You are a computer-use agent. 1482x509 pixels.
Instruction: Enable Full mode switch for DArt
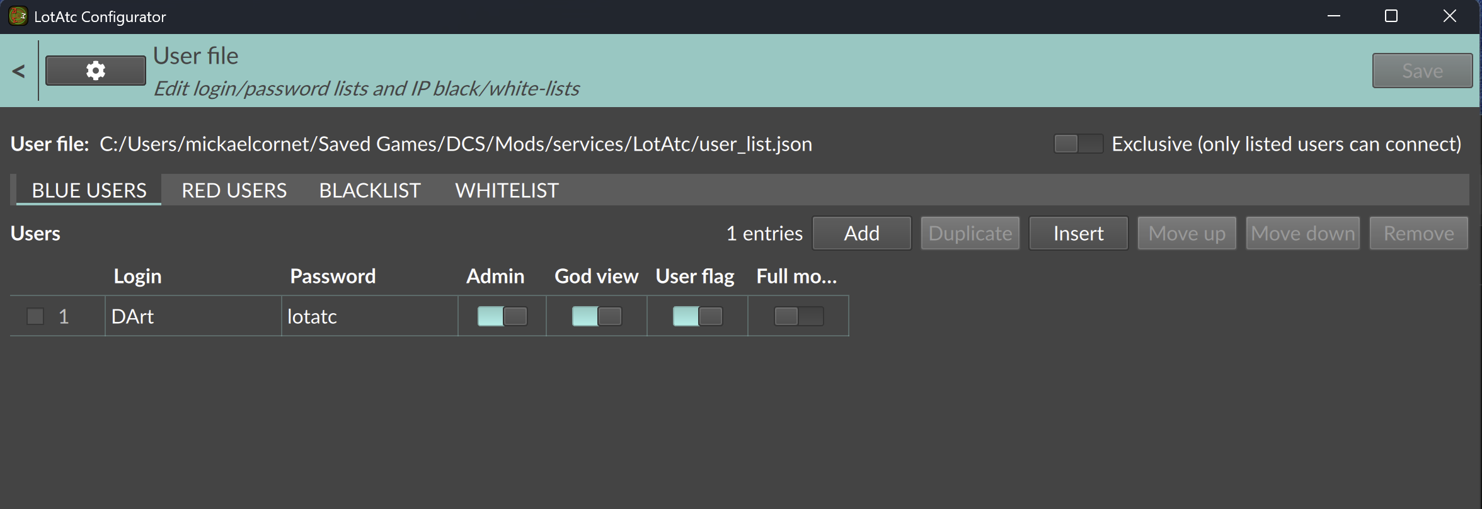point(798,316)
